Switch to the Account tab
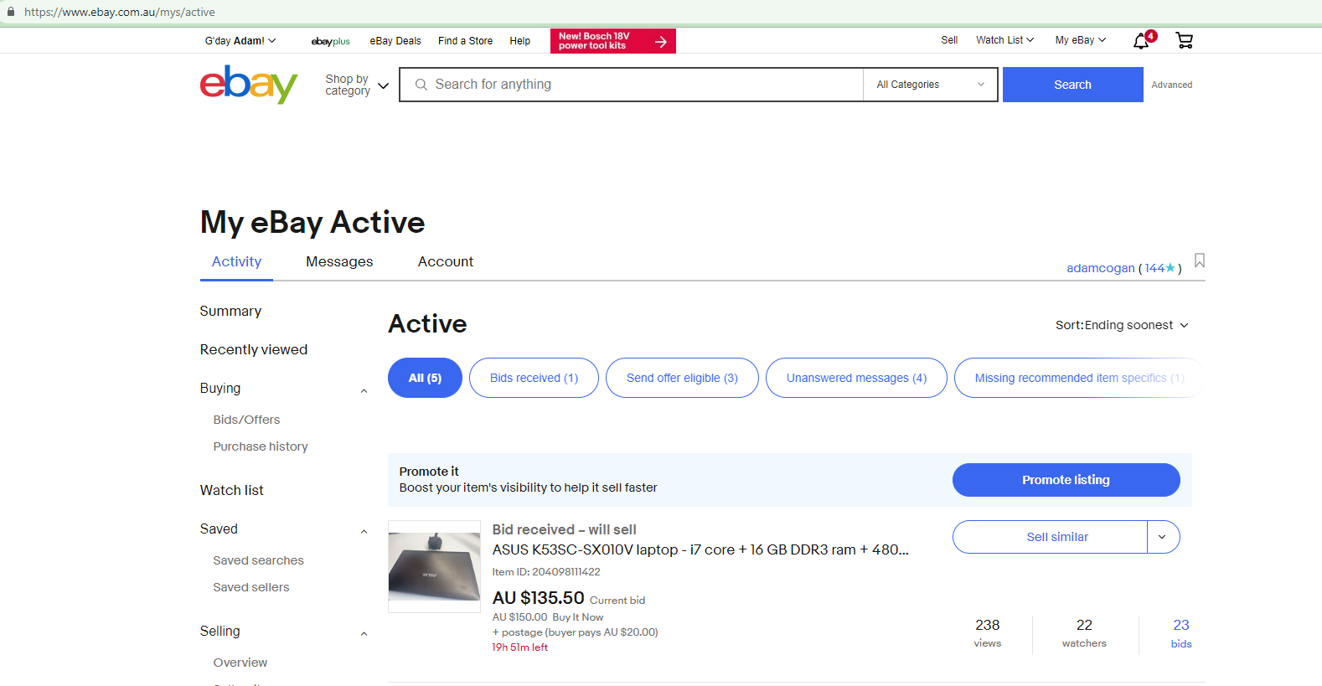Viewport: 1322px width, 686px height. [445, 262]
